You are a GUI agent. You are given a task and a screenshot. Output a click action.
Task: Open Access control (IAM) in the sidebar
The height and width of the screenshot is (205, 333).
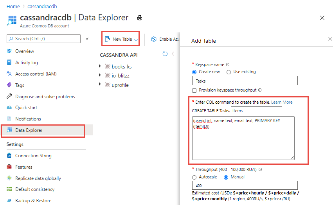36,74
